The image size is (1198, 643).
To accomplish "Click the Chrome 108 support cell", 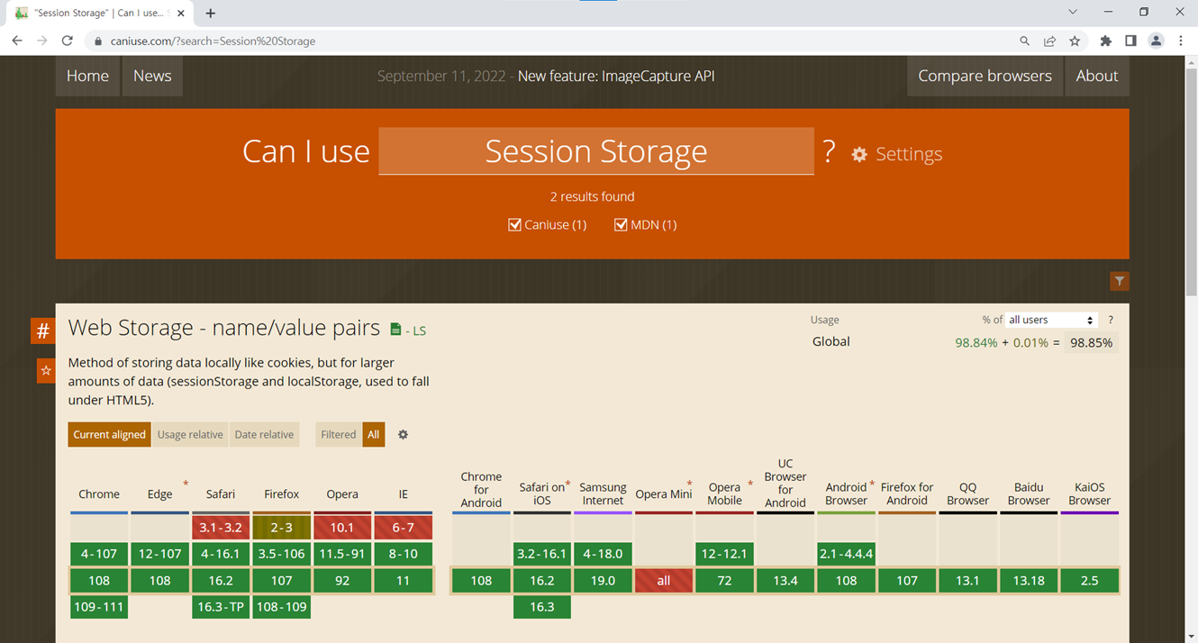I will [x=99, y=581].
